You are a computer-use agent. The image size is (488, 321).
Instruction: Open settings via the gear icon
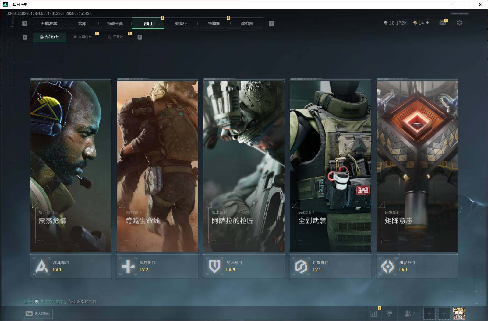(459, 22)
